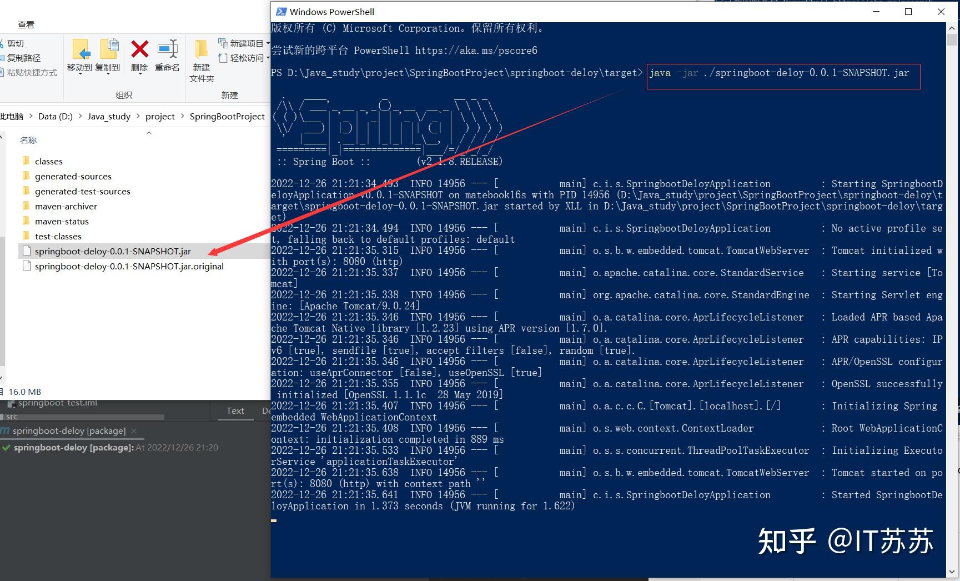Click green success check icon in IDE
The image size is (960, 581).
pyautogui.click(x=6, y=447)
